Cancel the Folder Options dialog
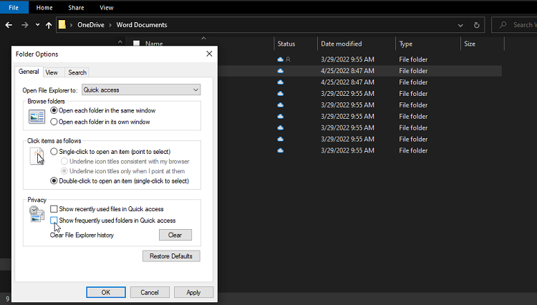 tap(150, 292)
